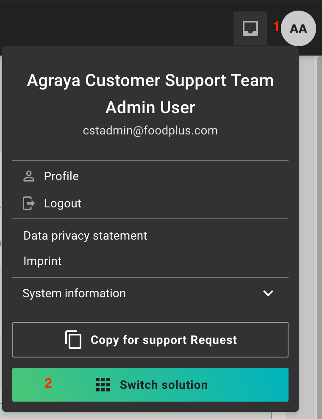Open the Profile menu entry
Screen dimensions: 322x419
pos(61,176)
